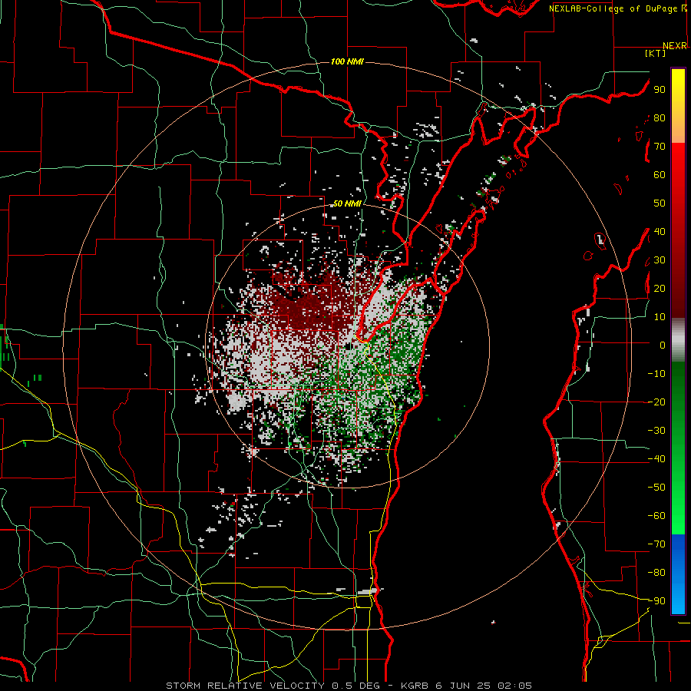
Task: Click the positive 10 scale value
Action: point(660,317)
